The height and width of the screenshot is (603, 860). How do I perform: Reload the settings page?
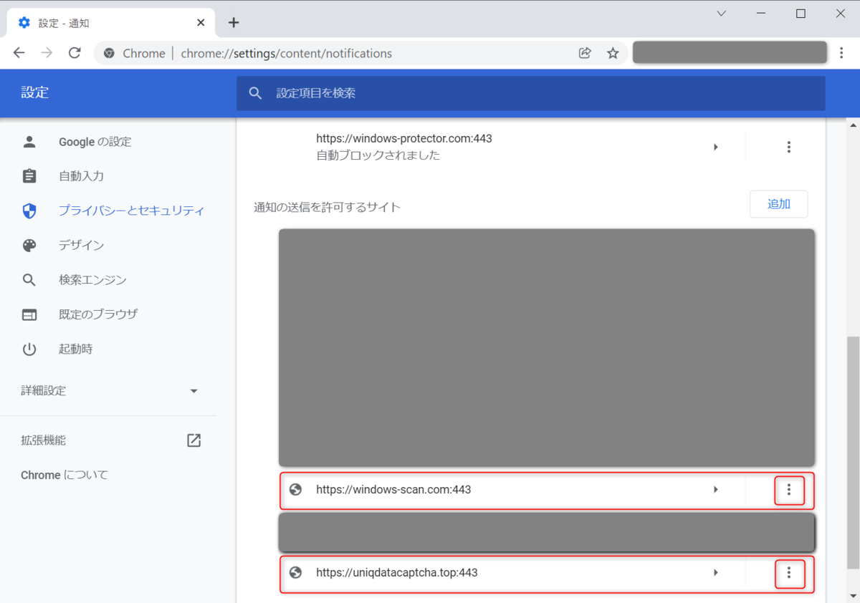click(x=75, y=52)
